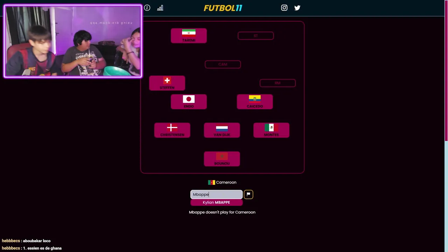
Task: Open the info icon in the header
Action: coord(147,8)
